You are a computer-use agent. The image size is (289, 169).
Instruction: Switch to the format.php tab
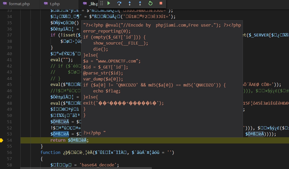coord(19,4)
